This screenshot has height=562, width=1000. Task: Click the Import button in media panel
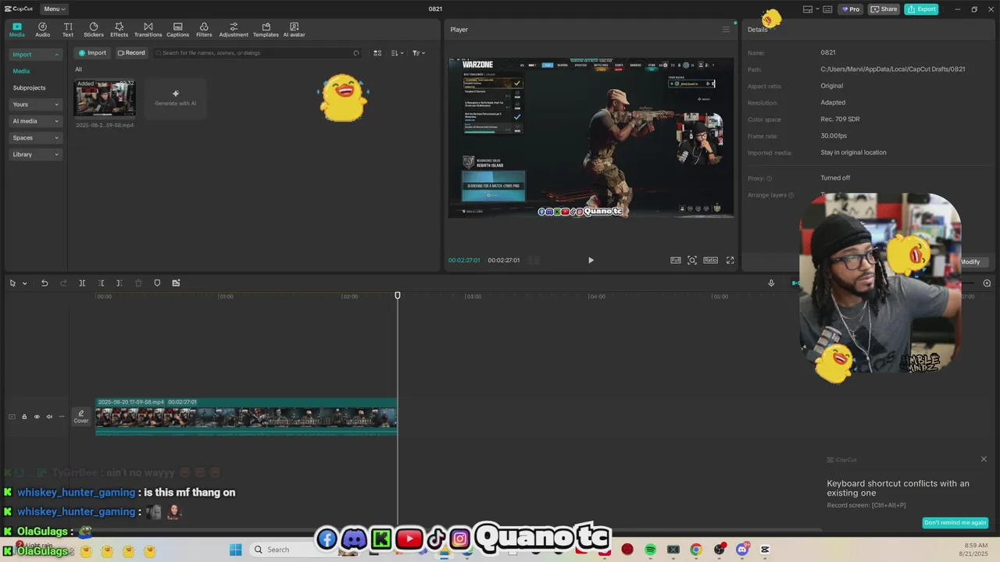click(92, 53)
